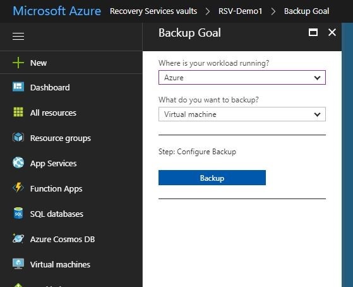Viewport: 353px width, 287px height.
Task: Select Backup Goal breadcrumb item
Action: click(307, 11)
